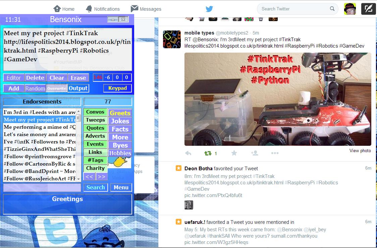
Task: Open the sumall.com/thankyou link
Action: [294, 236]
